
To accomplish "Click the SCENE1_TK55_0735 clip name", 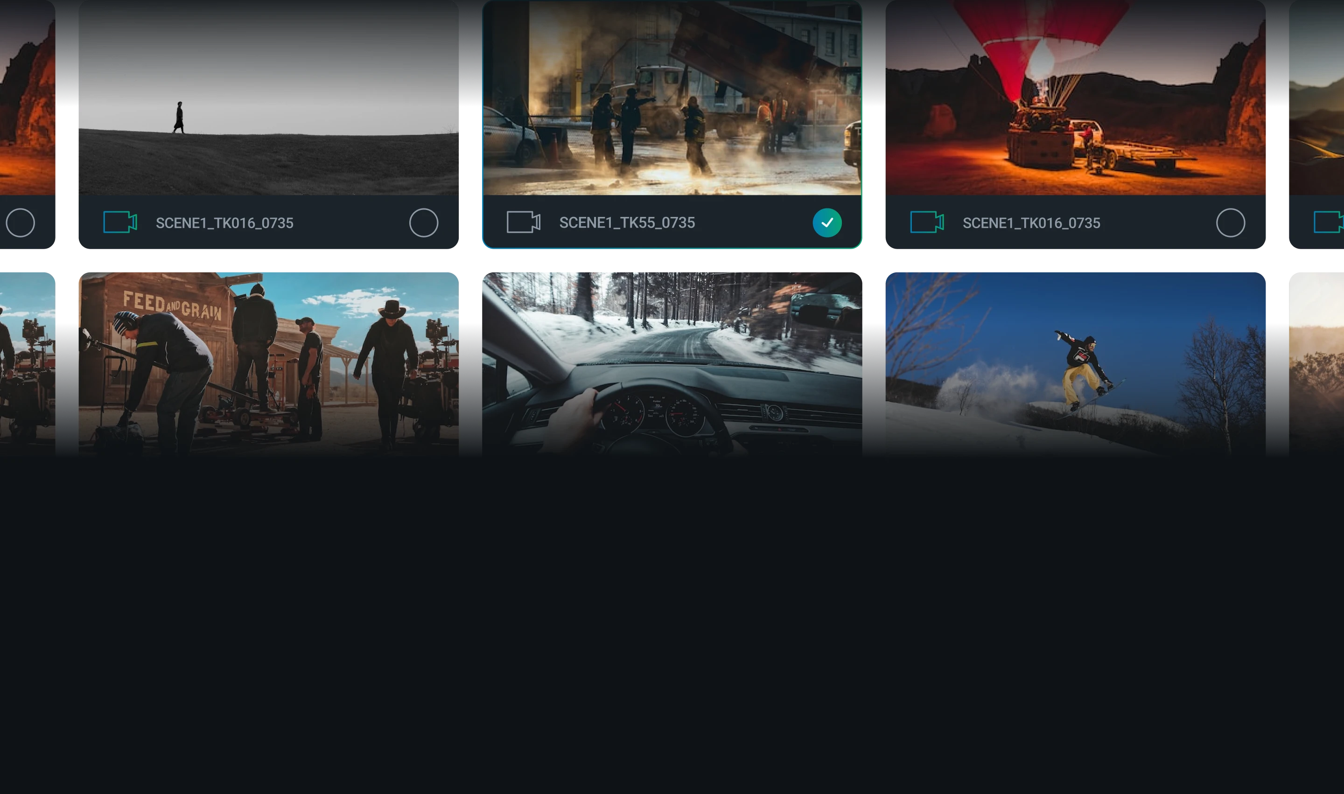I will tap(627, 223).
